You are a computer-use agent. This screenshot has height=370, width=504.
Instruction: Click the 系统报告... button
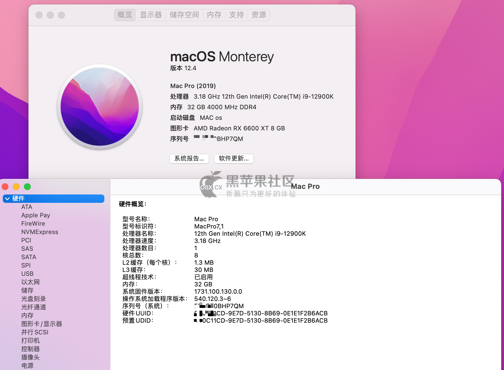click(189, 159)
